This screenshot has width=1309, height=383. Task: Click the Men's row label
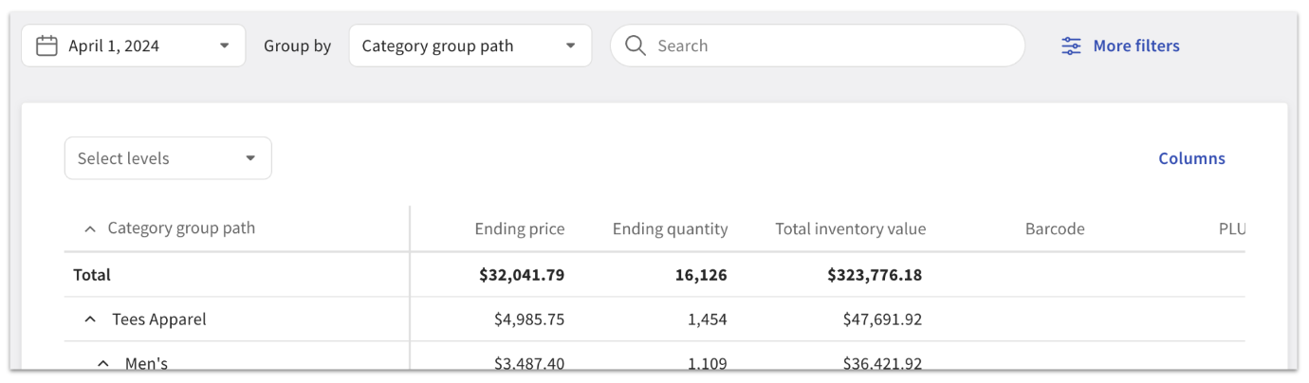(146, 363)
